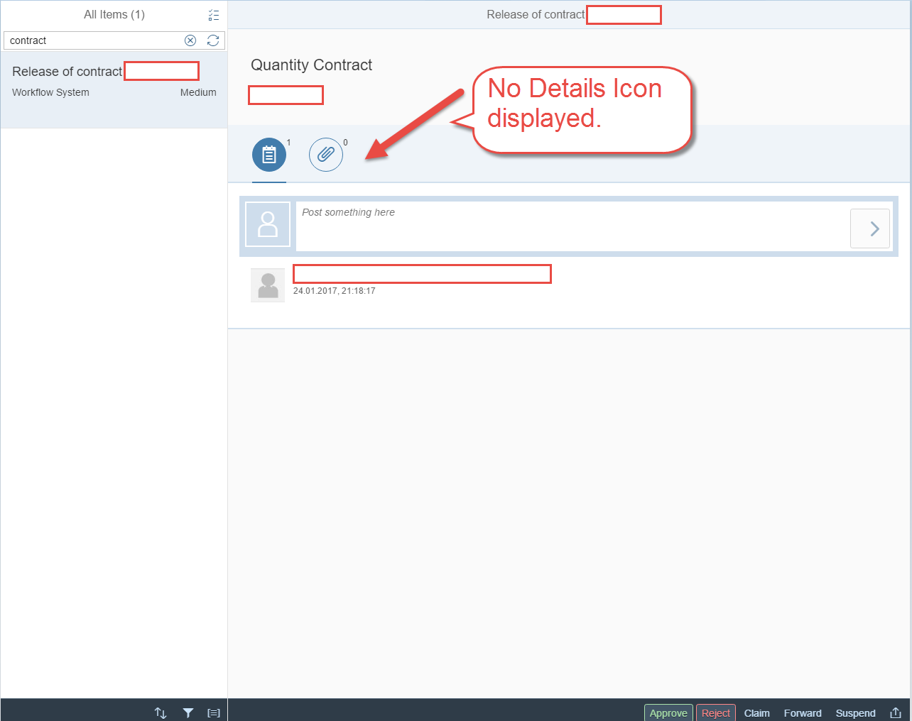This screenshot has height=721, width=912.
Task: Filter the task list
Action: click(x=188, y=712)
